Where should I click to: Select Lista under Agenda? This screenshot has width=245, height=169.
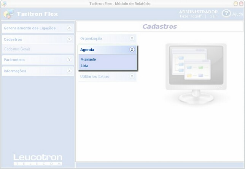tap(84, 66)
